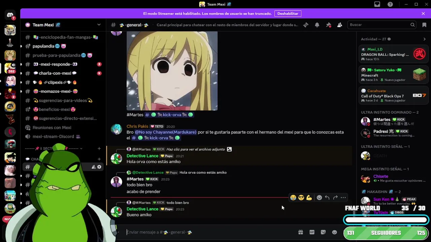Screen dimensions: 431x242
Task: Reply to message using hover toolbar arrow
Action: click(327, 198)
